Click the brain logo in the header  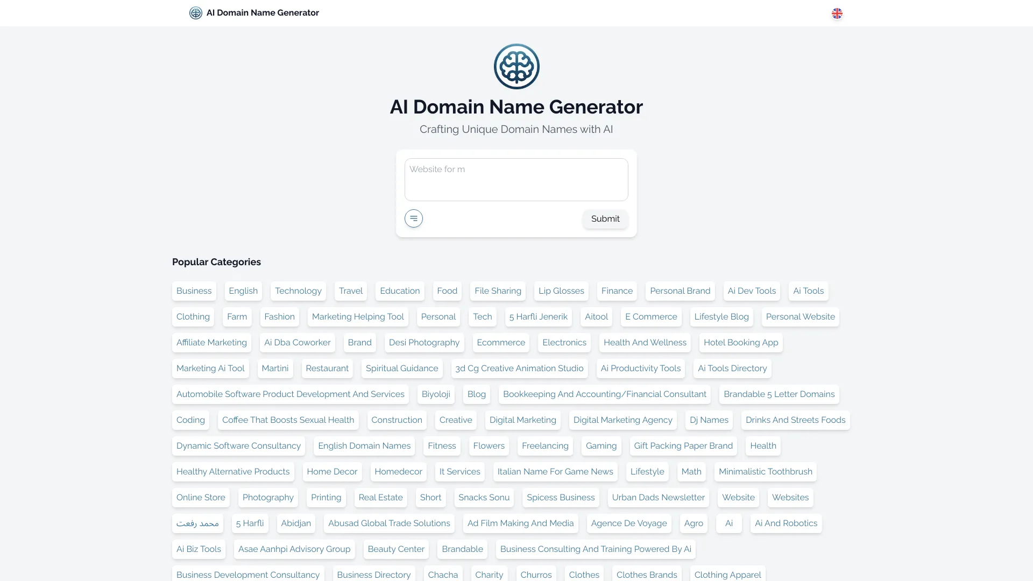click(195, 13)
